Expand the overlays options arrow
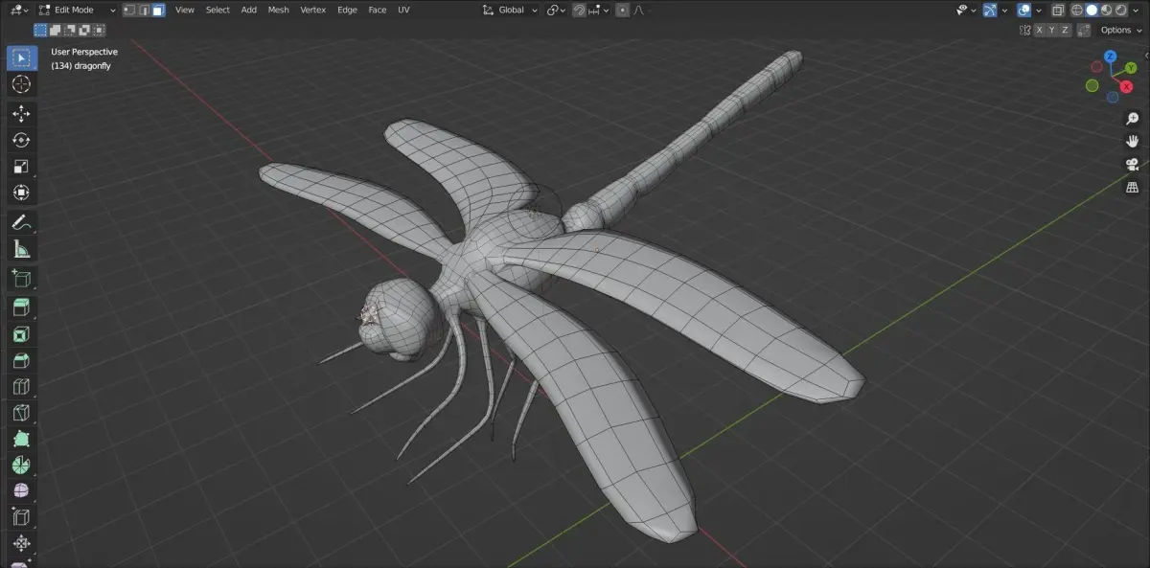 pos(1039,10)
